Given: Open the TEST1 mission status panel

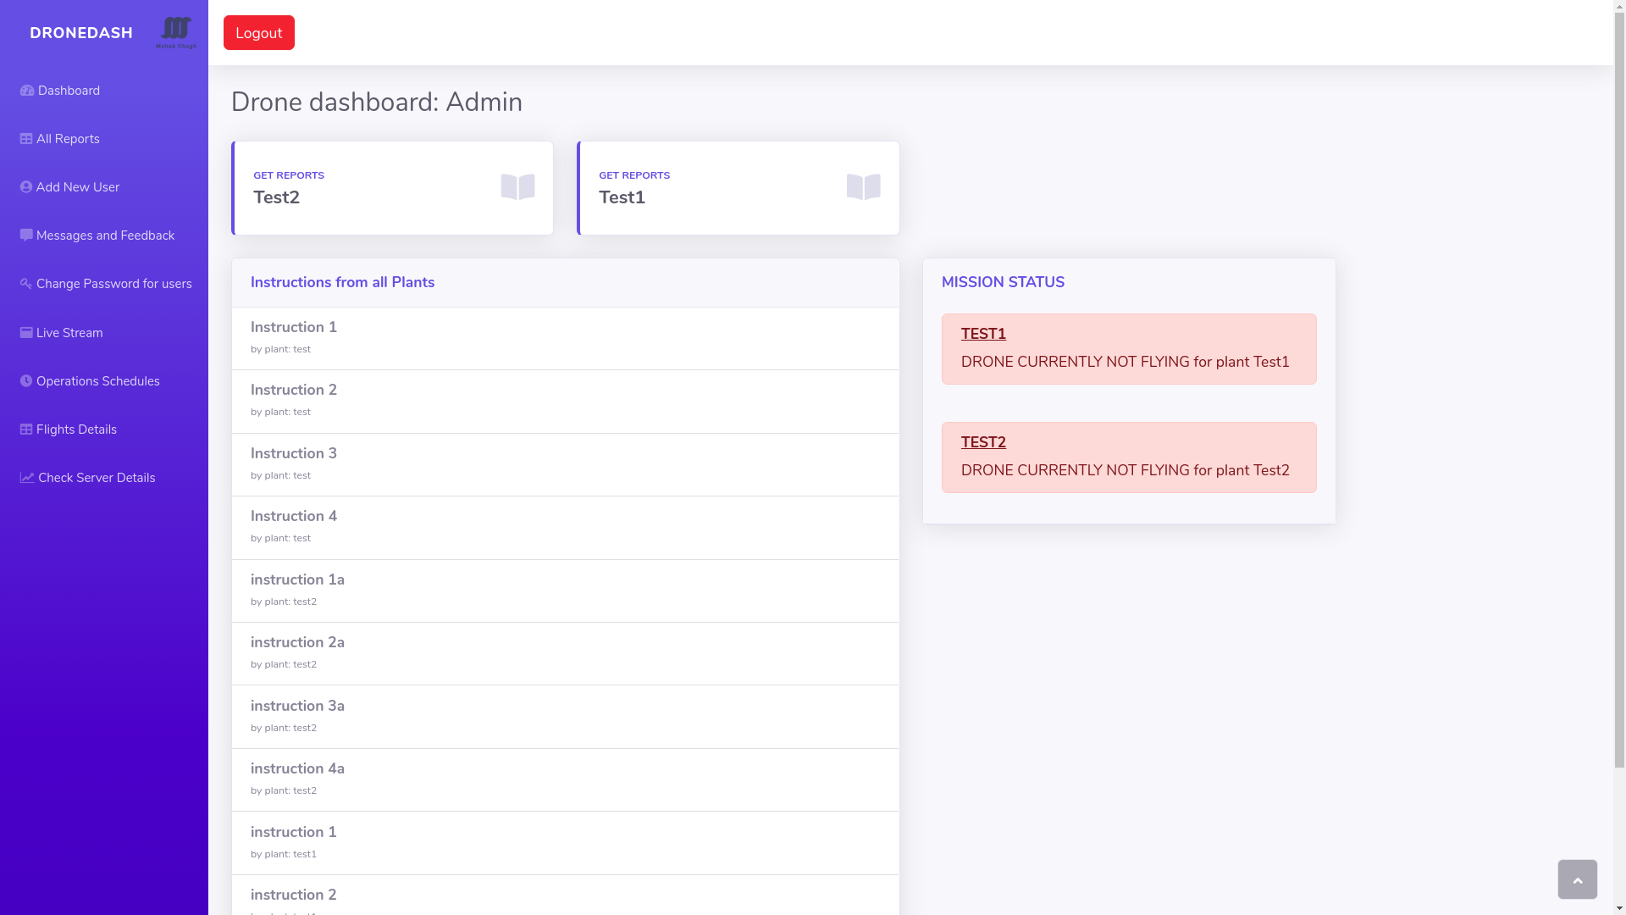Looking at the screenshot, I should tap(982, 333).
